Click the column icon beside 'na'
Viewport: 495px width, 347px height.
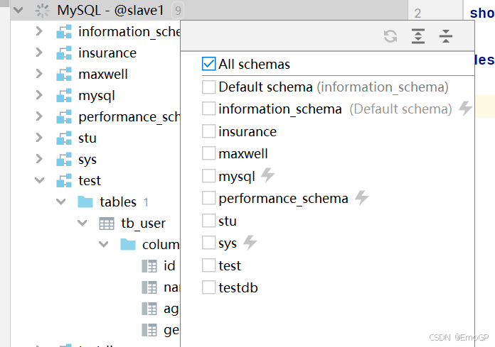click(149, 287)
